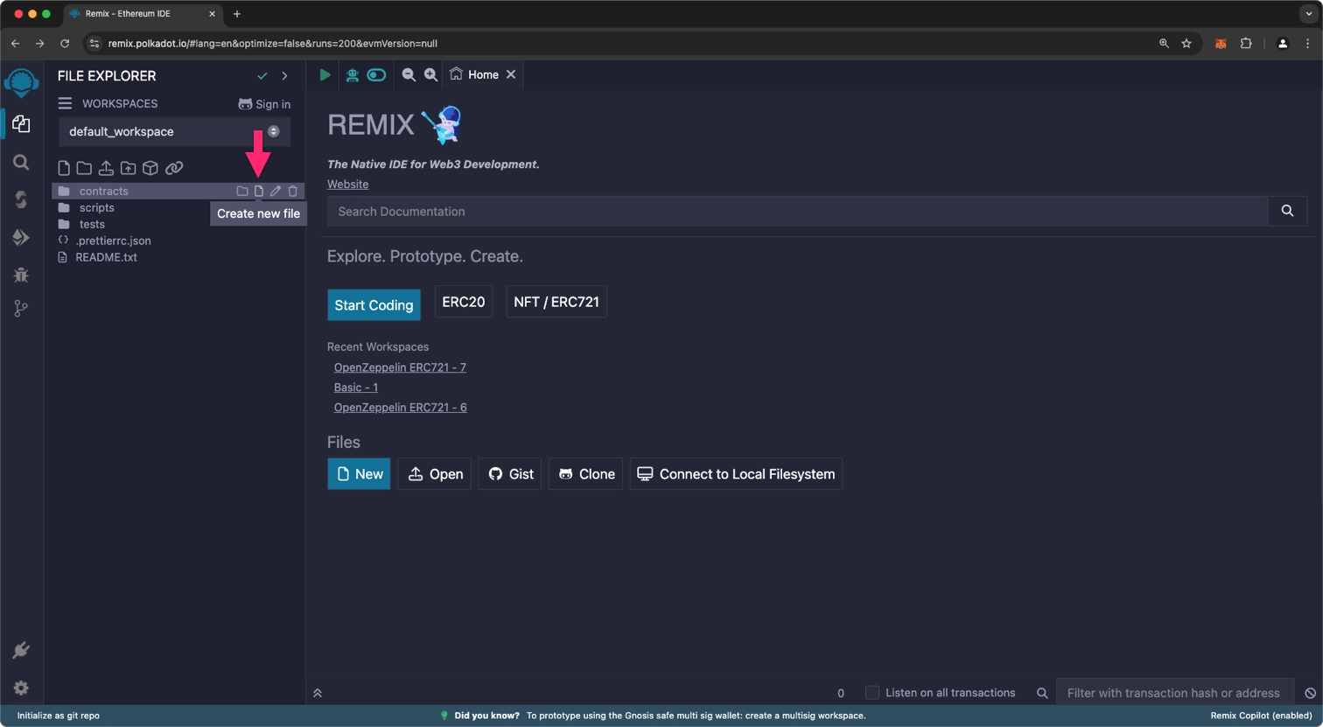Open the Settings gear icon in sidebar
Screen dimensions: 1323x727
(21, 689)
